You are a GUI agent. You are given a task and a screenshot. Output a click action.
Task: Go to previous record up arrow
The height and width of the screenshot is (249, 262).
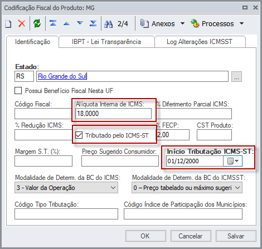(x=66, y=23)
